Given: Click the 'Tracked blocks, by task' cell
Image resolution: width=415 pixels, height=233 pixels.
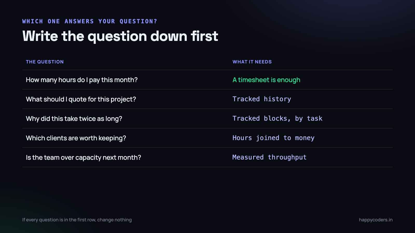Looking at the screenshot, I should point(277,119).
